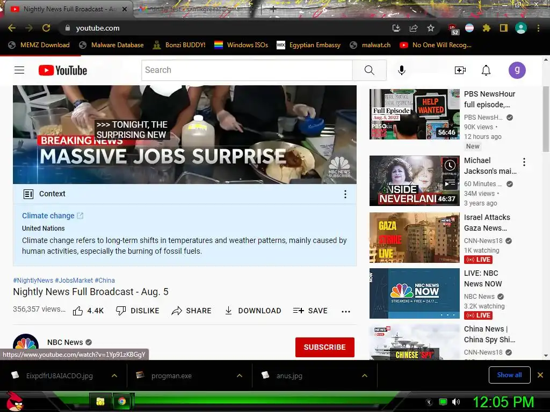Image resolution: width=550 pixels, height=412 pixels.
Task: Click the magnifying glass search button
Action: tap(370, 70)
